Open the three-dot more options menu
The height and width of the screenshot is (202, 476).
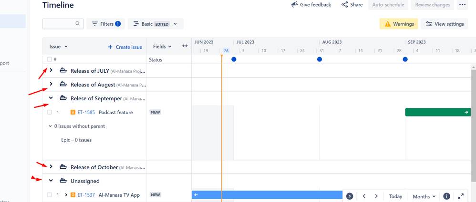pyautogui.click(x=462, y=5)
